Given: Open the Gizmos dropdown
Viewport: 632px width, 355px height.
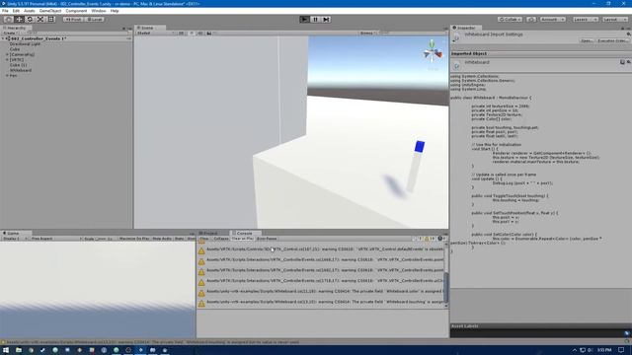Looking at the screenshot, I should pyautogui.click(x=368, y=33).
